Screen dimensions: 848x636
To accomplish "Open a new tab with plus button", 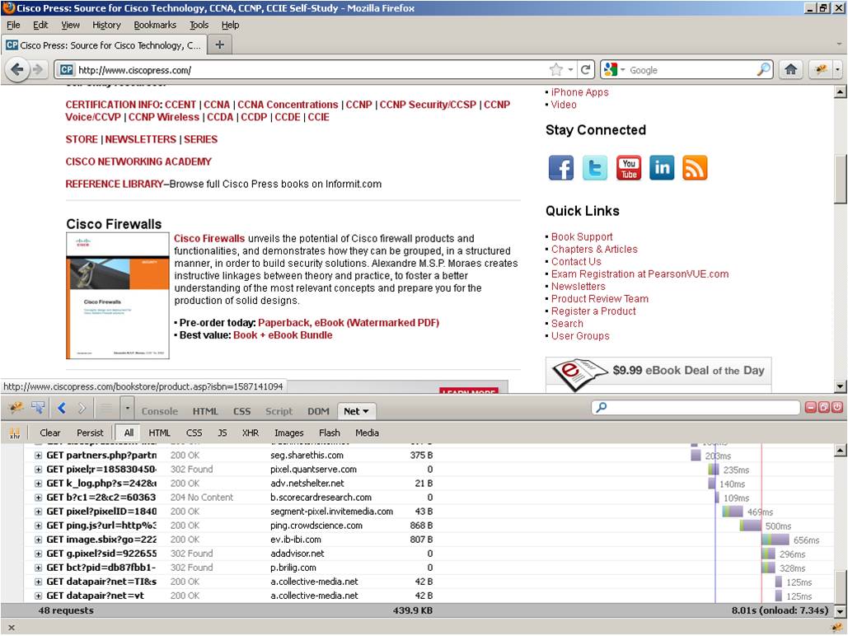I will point(219,44).
